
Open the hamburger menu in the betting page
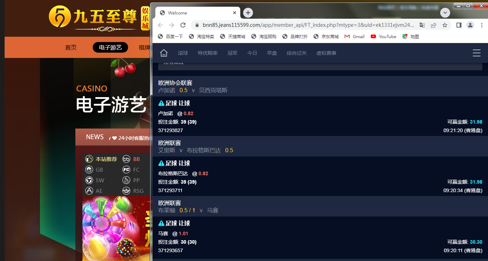tap(477, 53)
